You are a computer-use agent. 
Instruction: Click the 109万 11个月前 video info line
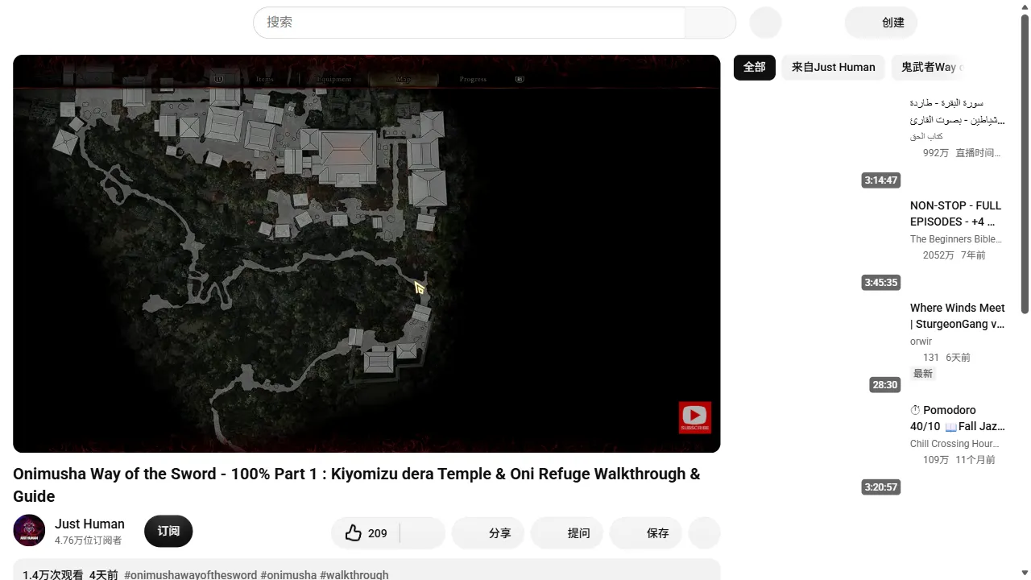tap(959, 460)
